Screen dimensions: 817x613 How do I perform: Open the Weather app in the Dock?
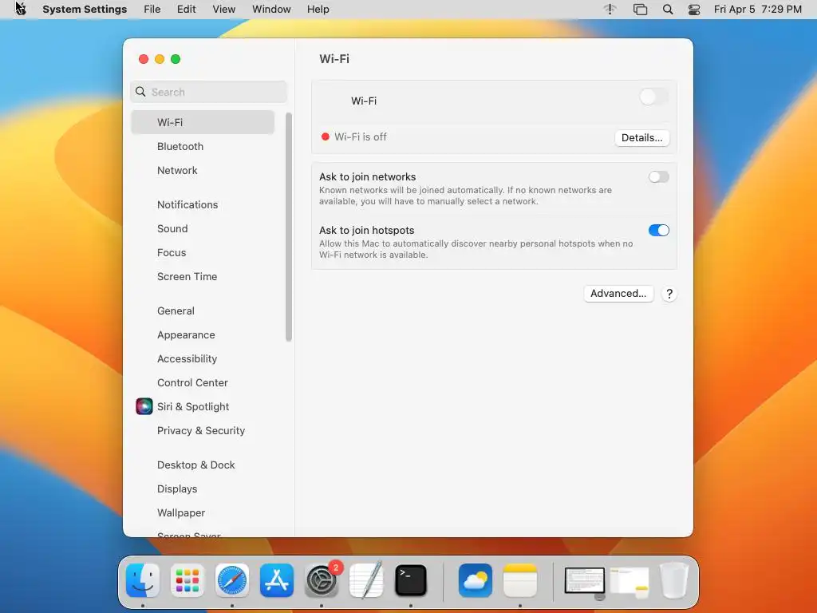pyautogui.click(x=476, y=580)
